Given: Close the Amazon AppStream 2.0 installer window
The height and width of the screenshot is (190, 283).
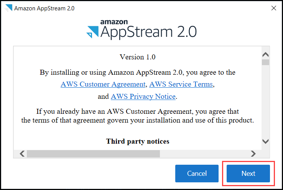Looking at the screenshot, I should pos(274,8).
